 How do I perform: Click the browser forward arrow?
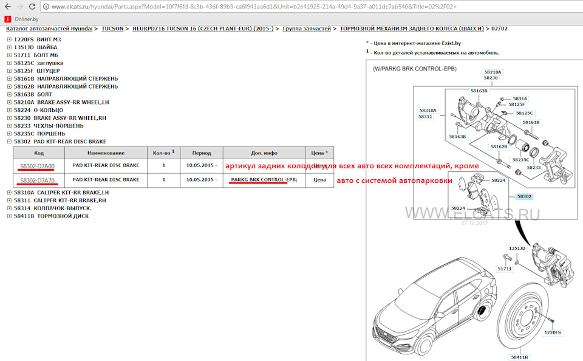tap(19, 7)
